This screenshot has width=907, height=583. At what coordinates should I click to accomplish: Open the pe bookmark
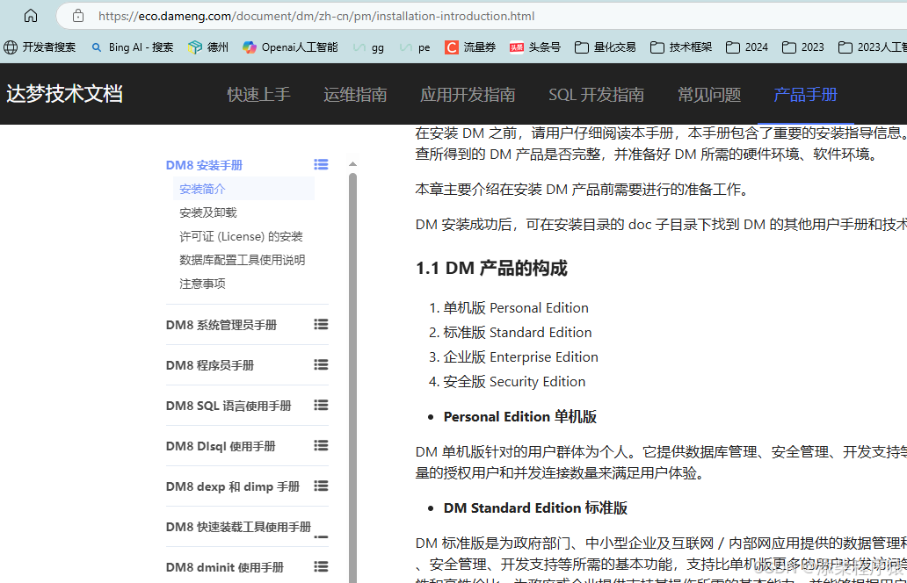point(416,47)
